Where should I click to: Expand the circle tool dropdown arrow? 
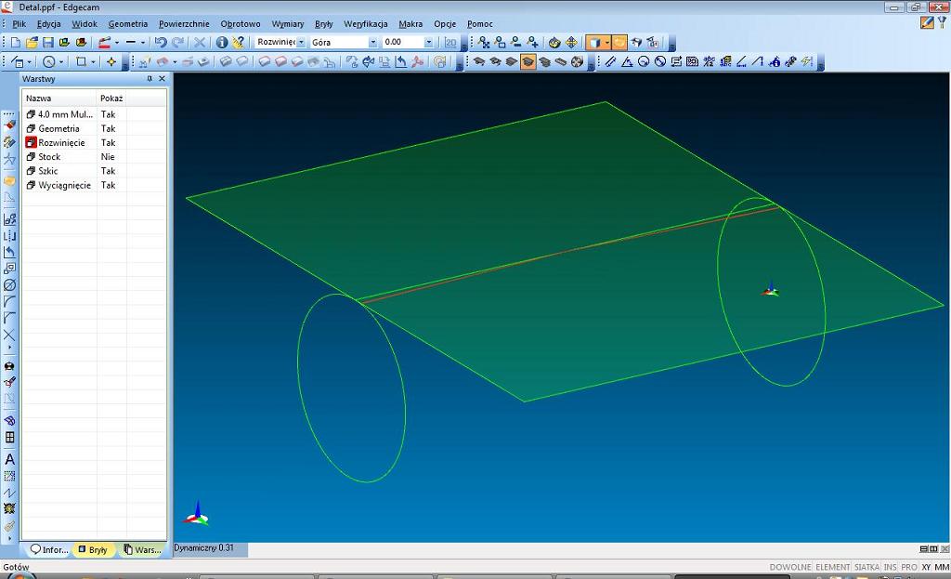[x=60, y=62]
